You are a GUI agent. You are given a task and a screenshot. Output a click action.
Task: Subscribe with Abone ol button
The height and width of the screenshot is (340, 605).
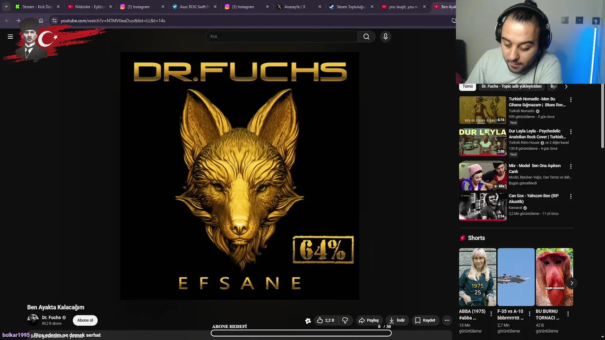coord(85,320)
